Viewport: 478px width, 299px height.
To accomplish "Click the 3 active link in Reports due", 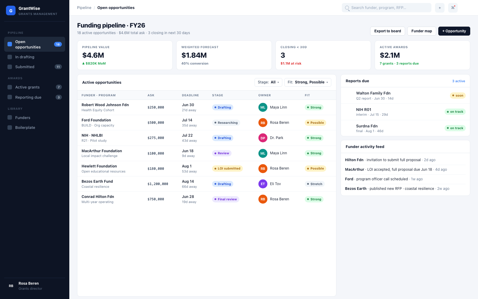I will click(459, 81).
